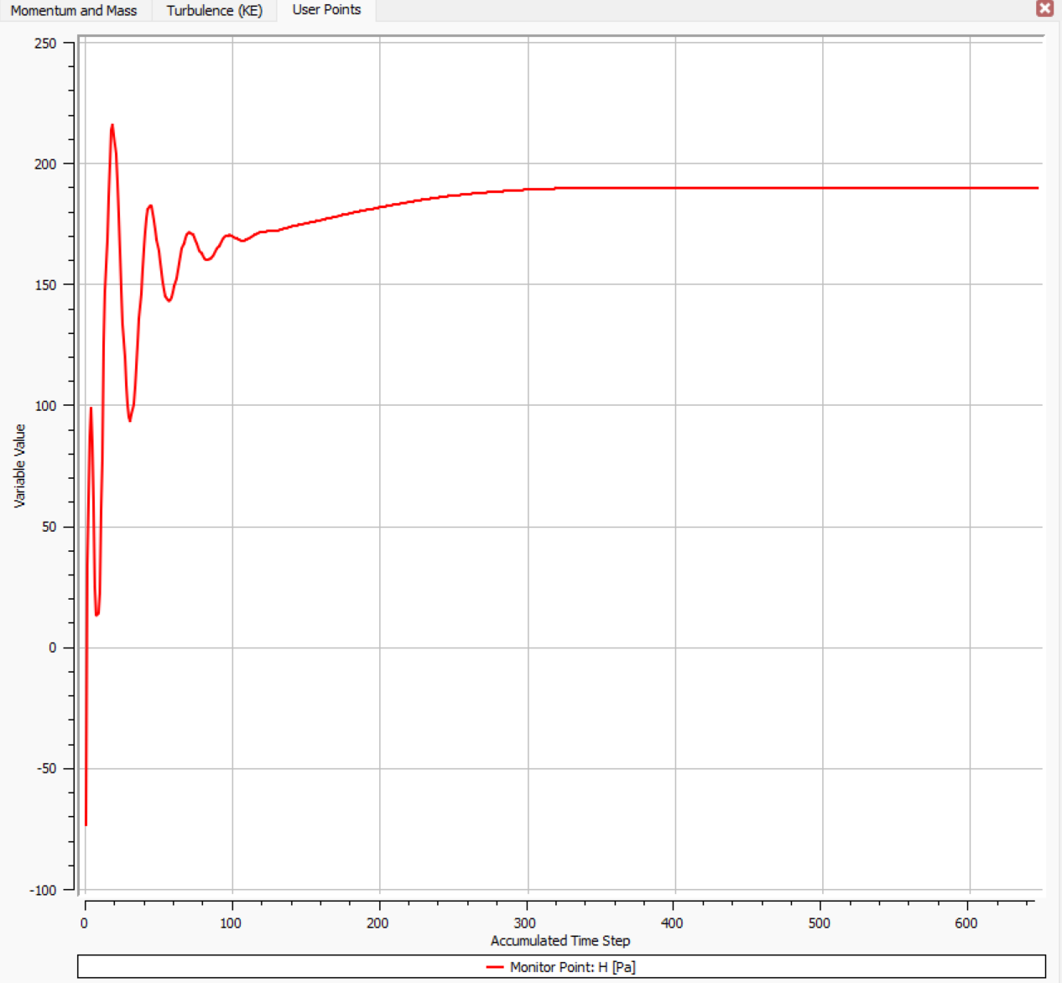Click the first small peak near 100

click(x=91, y=408)
